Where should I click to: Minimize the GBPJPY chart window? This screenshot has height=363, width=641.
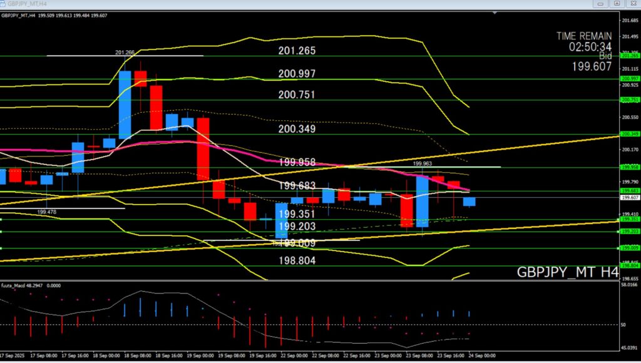600,4
